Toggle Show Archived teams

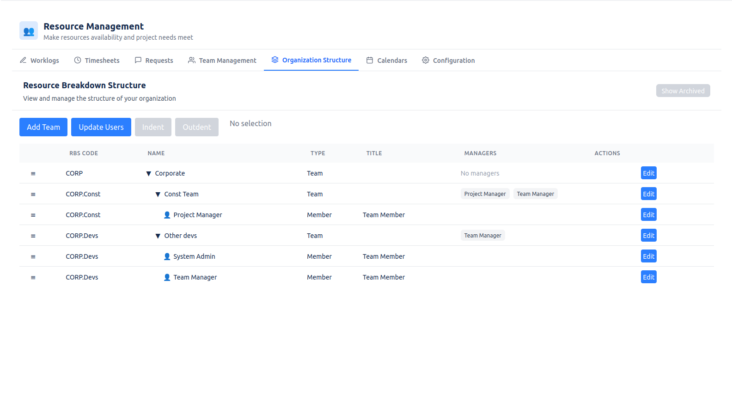pos(683,91)
